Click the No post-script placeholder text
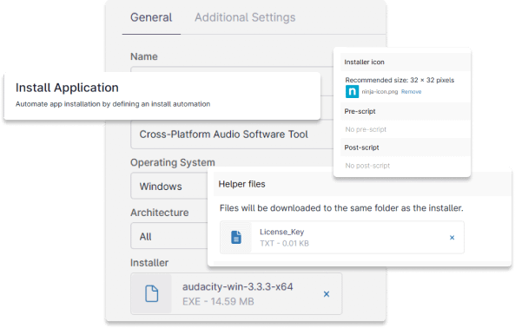This screenshot has width=515, height=328. pyautogui.click(x=367, y=166)
